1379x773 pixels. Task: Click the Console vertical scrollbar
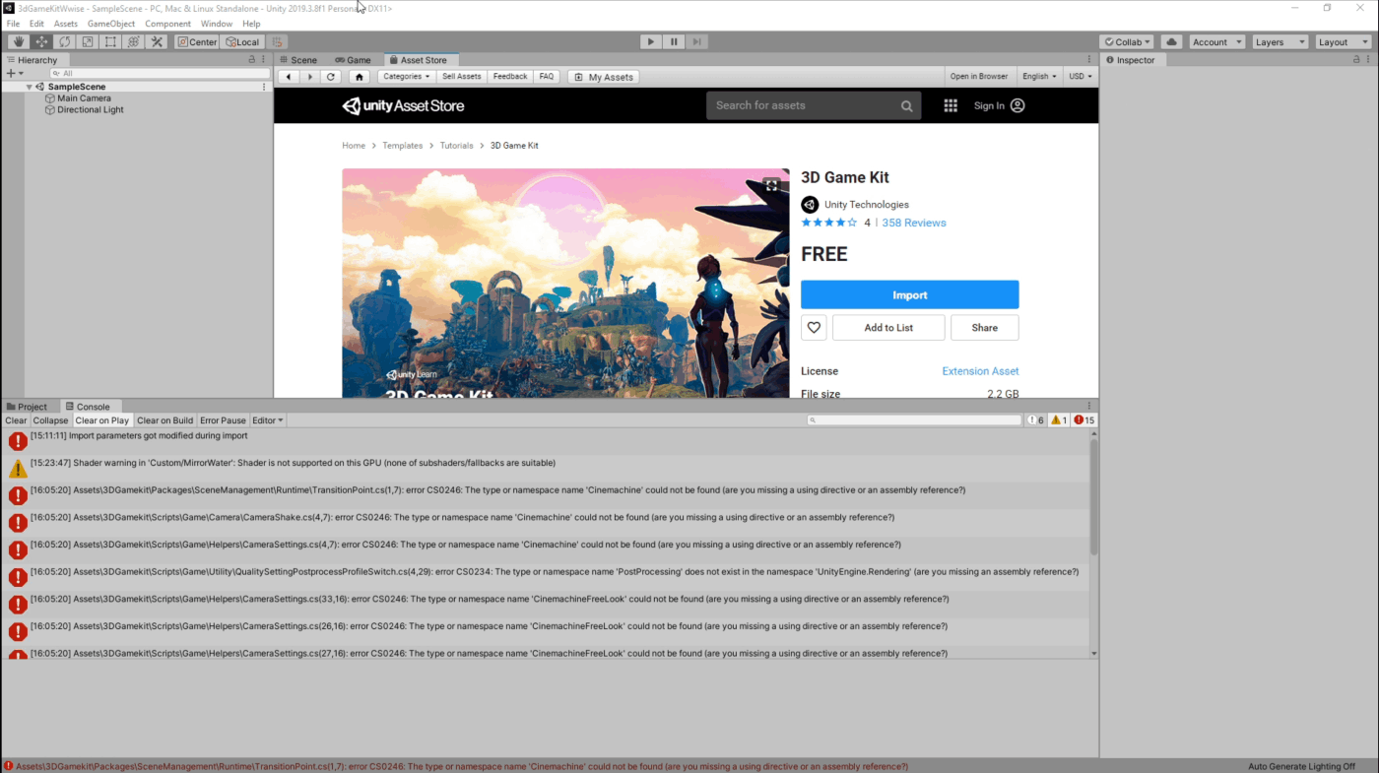click(x=1093, y=497)
